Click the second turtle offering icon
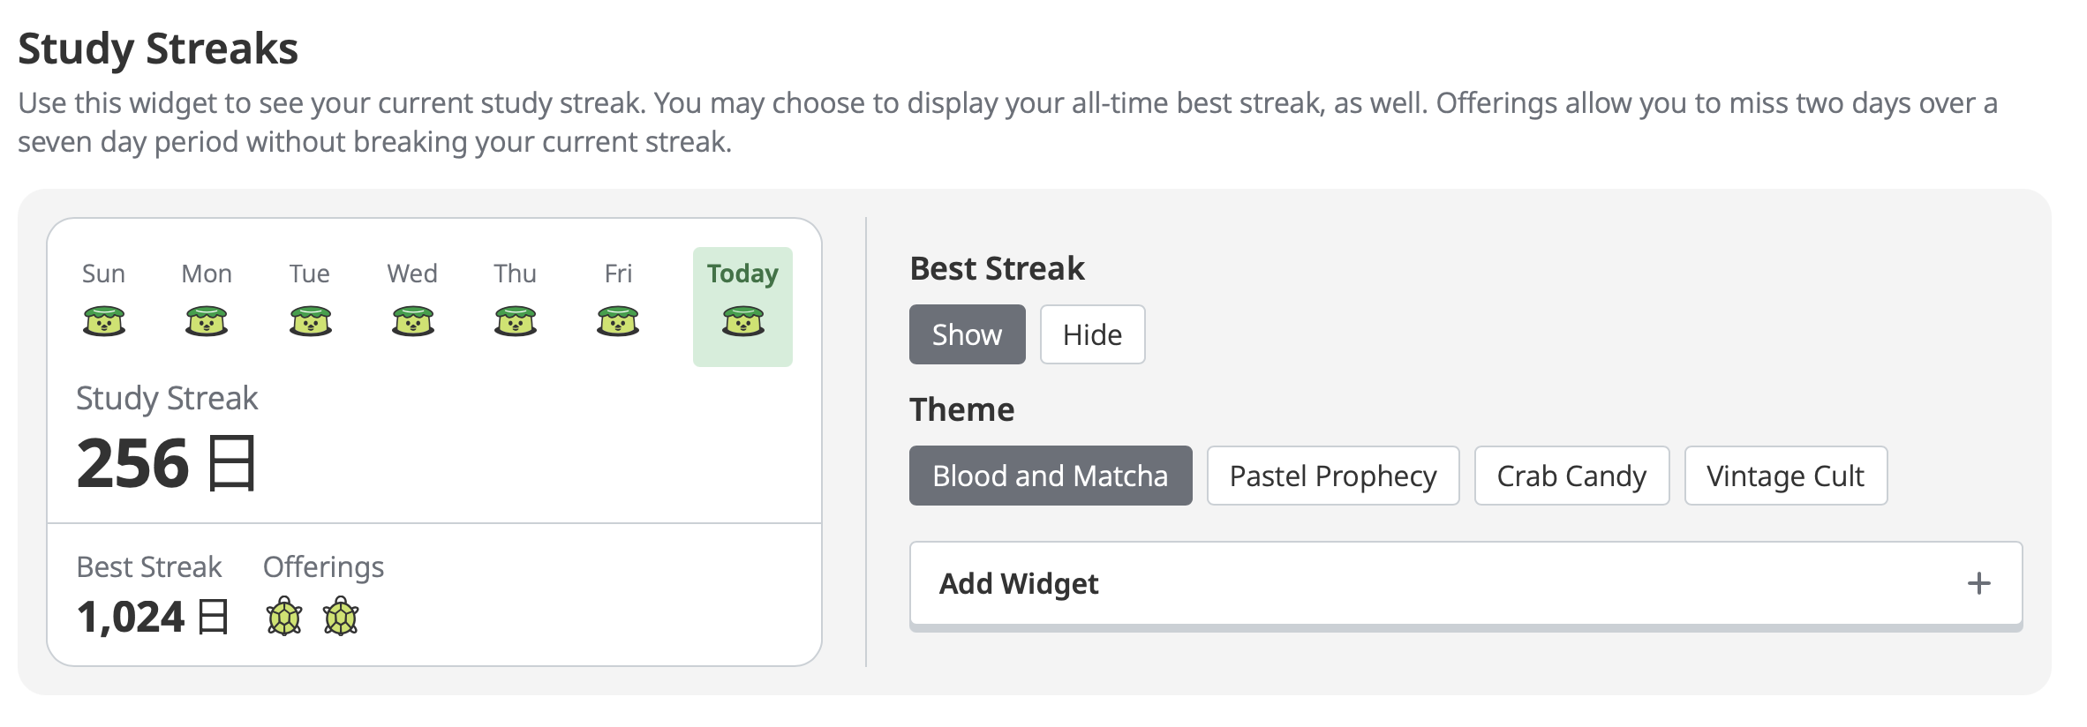Screen dimensions: 2087x727 [341, 616]
